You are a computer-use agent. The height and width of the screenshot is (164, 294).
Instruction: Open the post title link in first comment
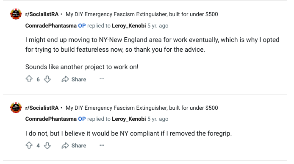pyautogui.click(x=142, y=14)
